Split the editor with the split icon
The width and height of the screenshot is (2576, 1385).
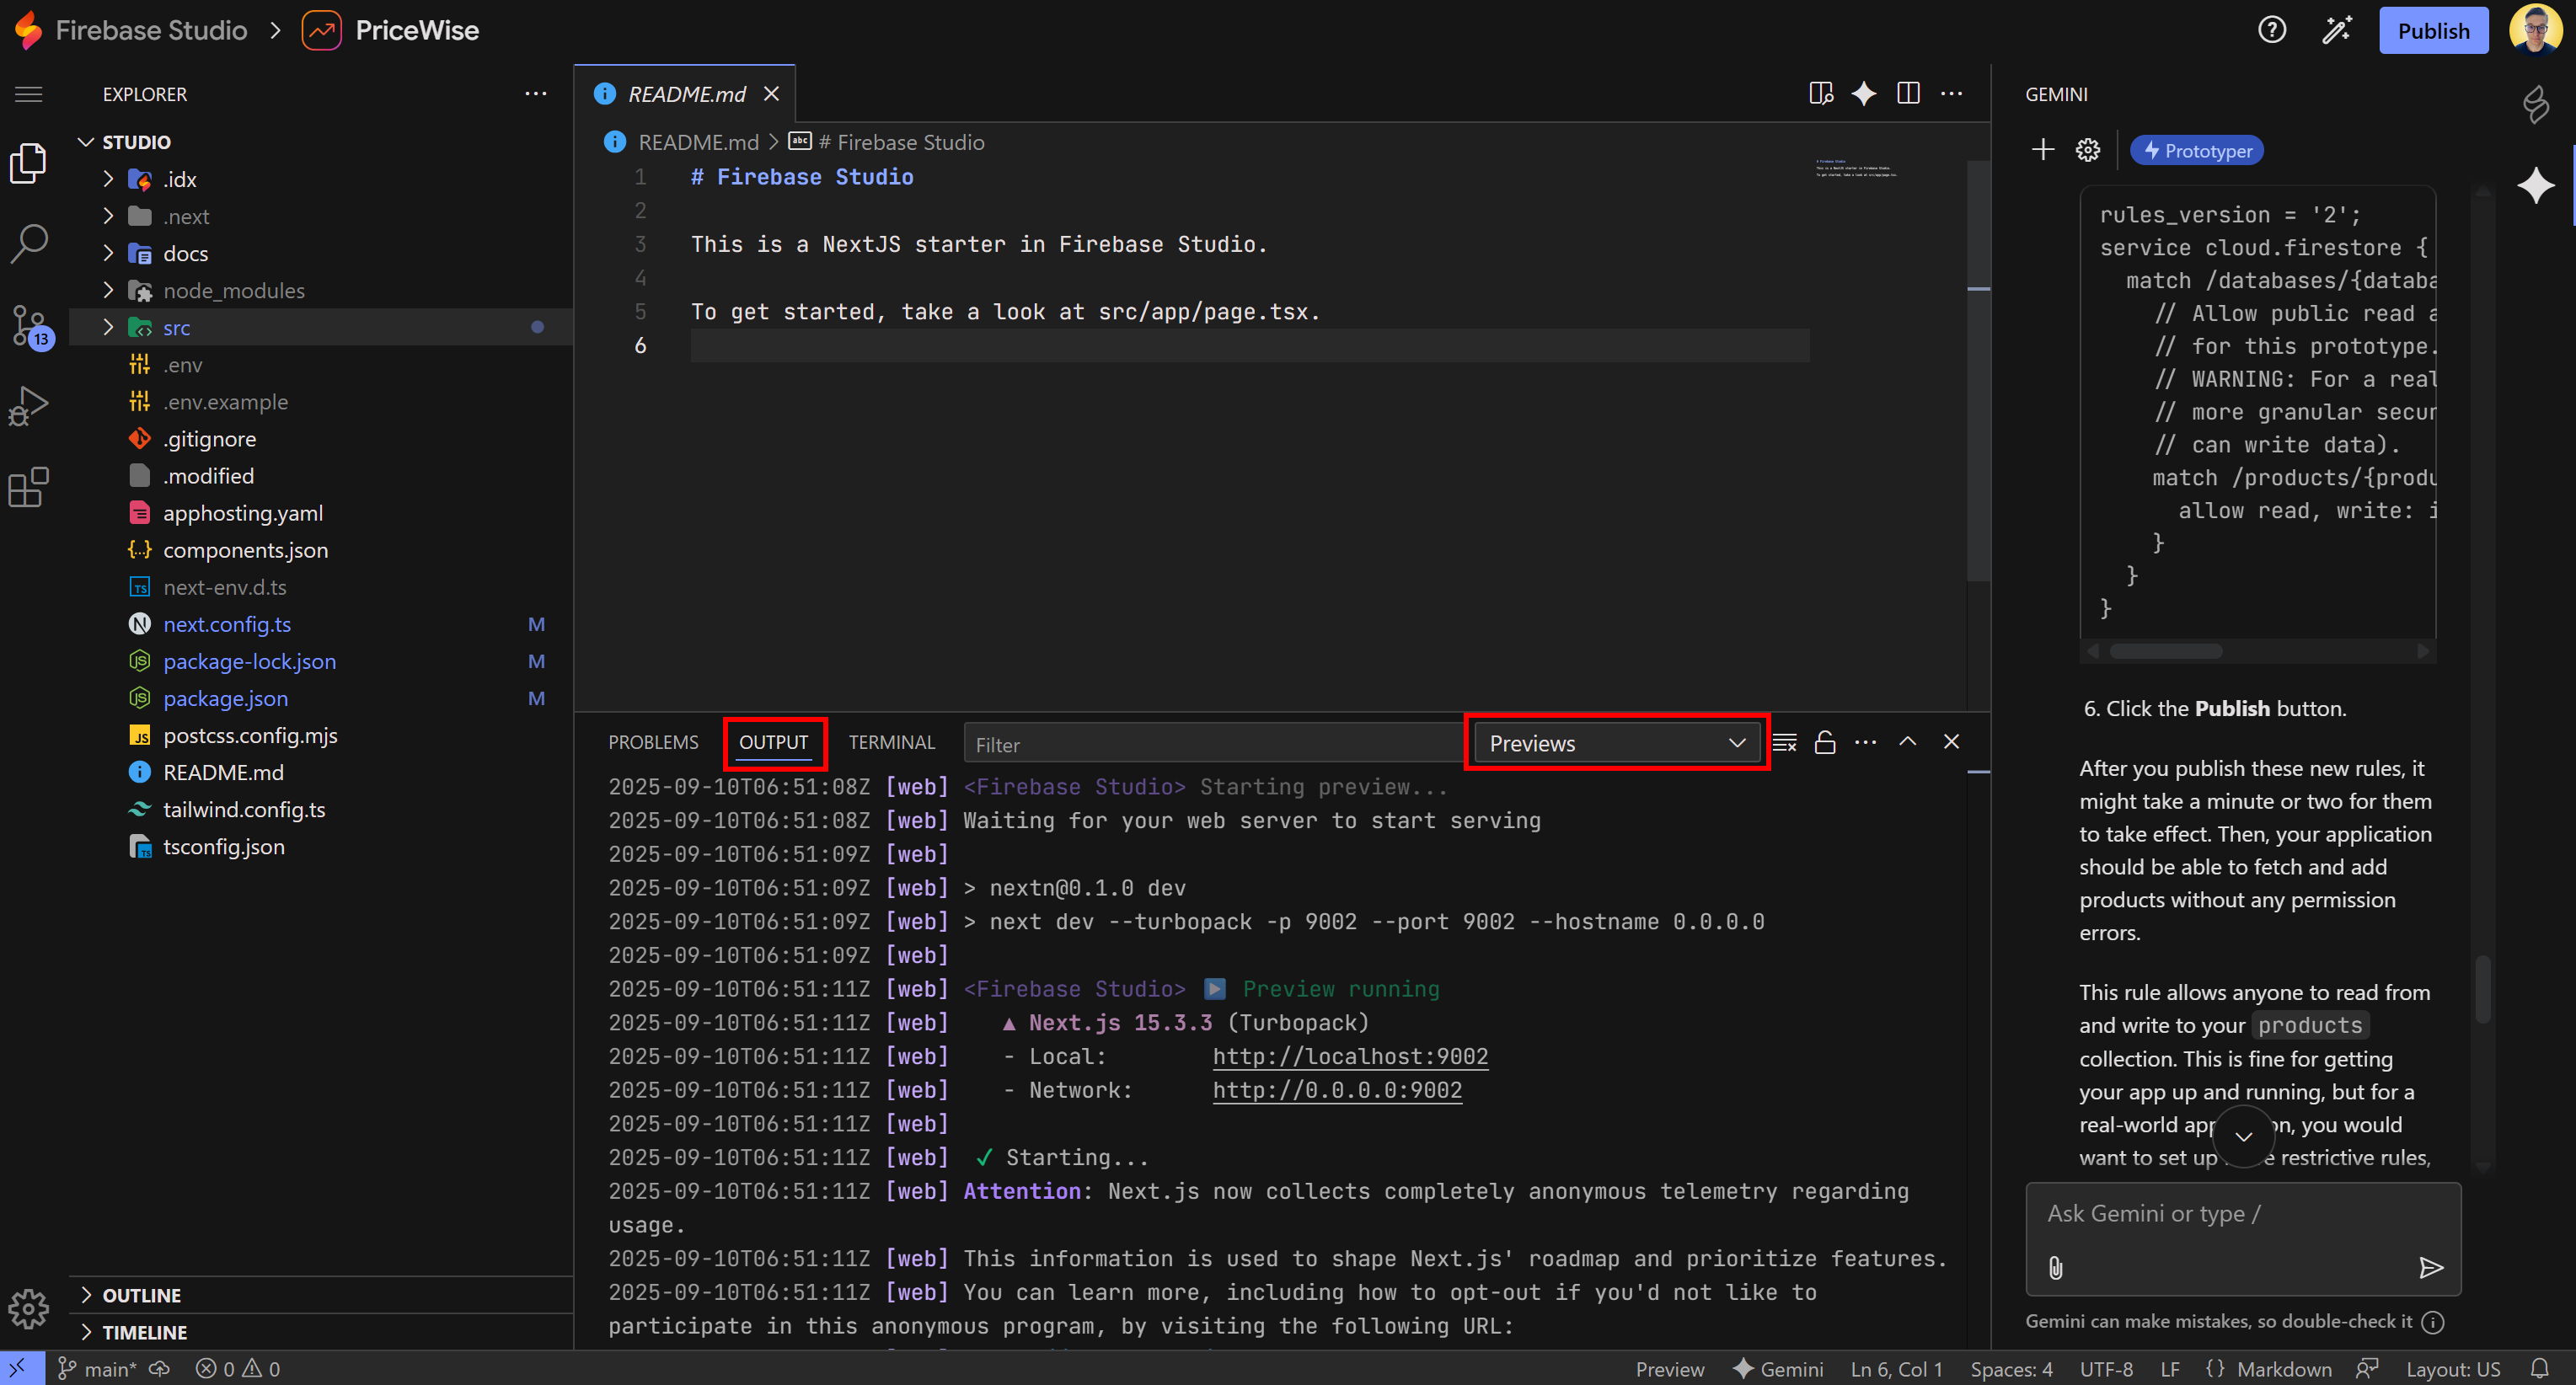point(1908,93)
